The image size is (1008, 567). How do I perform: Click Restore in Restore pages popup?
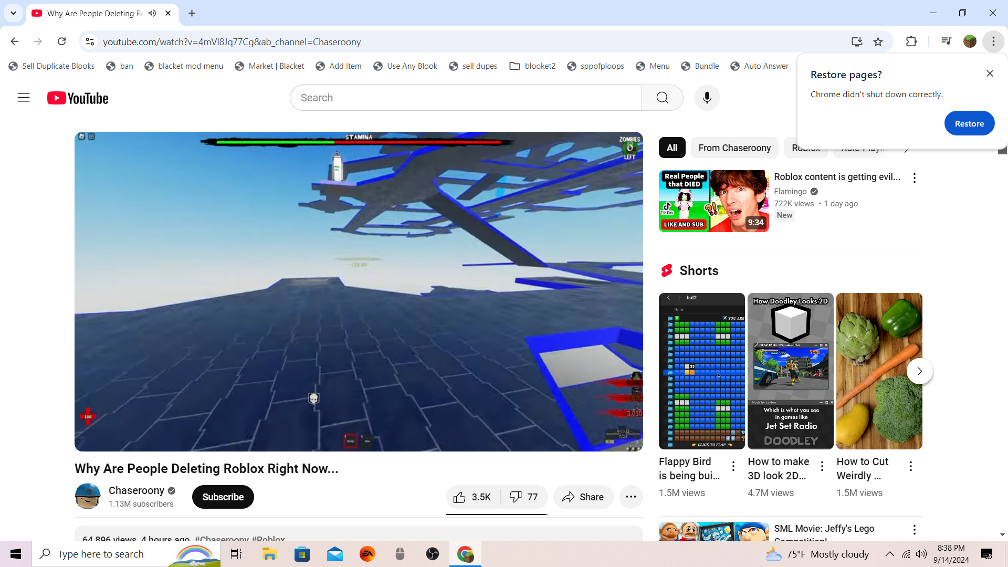point(969,124)
